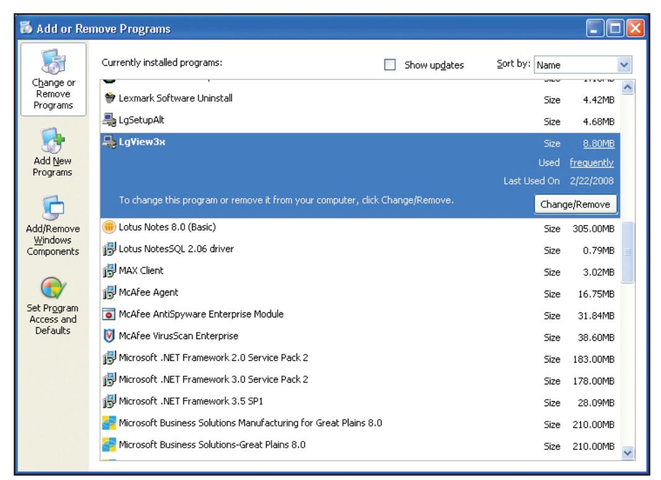Select McAfee AntiSpyware Enterprise Module text
The width and height of the screenshot is (661, 480).
(201, 314)
